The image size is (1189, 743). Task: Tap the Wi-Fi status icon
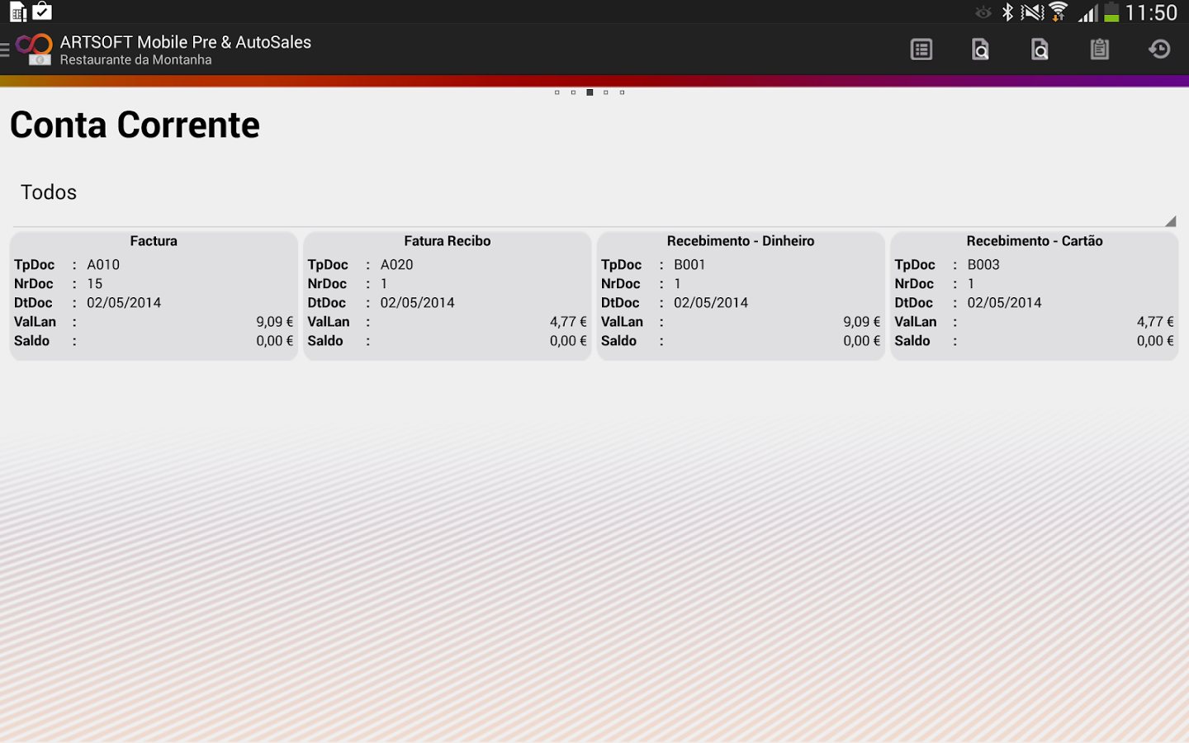(1059, 12)
